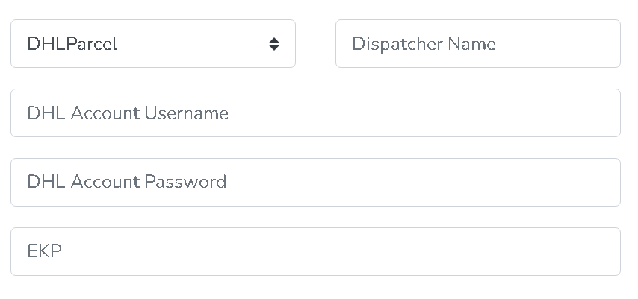Image resolution: width=638 pixels, height=299 pixels.
Task: Focus the DHL Account Username field
Action: [x=315, y=113]
